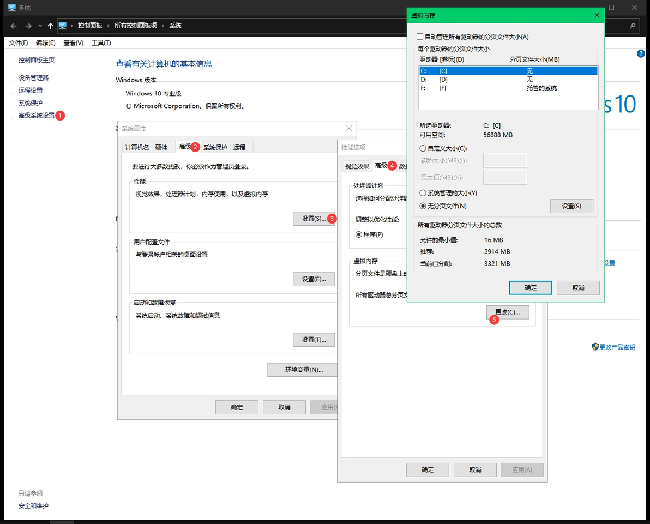This screenshot has height=524, width=650.
Task: Select drive C: row in list
Action: pos(508,71)
